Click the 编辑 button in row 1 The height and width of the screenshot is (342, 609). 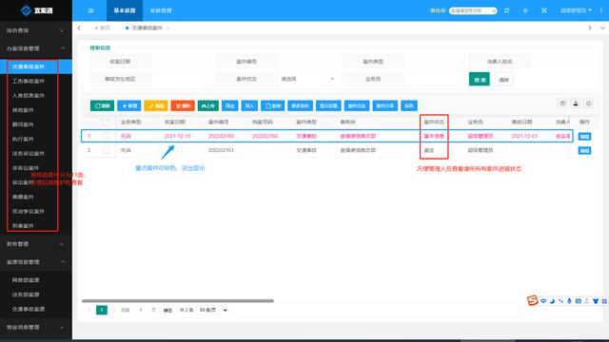point(584,136)
